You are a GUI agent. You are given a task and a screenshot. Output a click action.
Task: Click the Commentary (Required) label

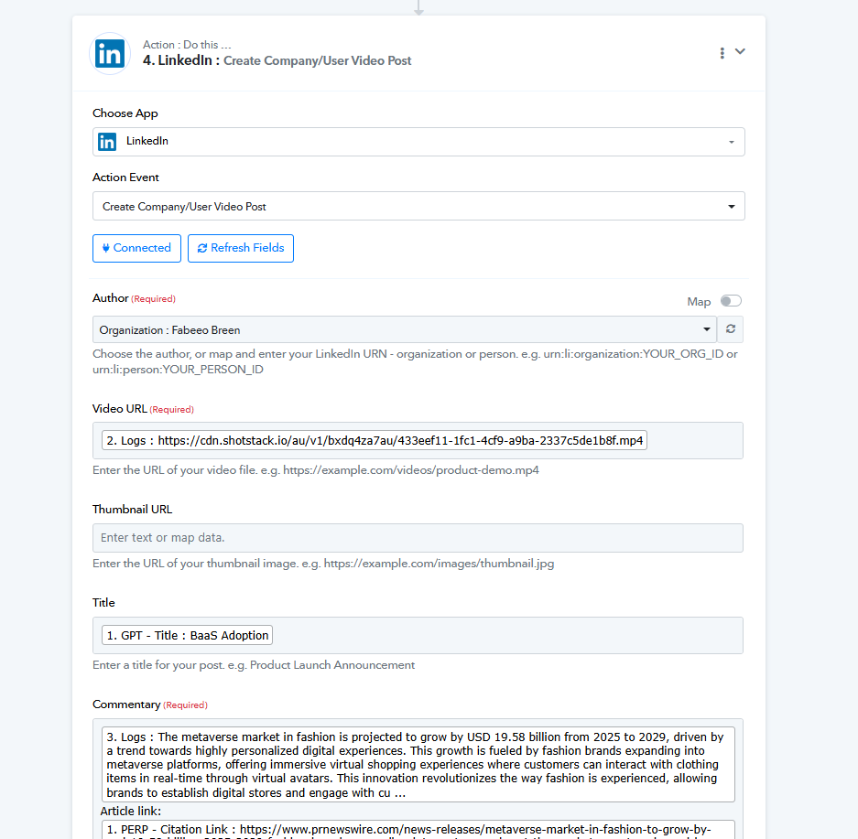coord(150,705)
